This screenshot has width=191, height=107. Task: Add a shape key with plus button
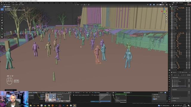click(189, 92)
